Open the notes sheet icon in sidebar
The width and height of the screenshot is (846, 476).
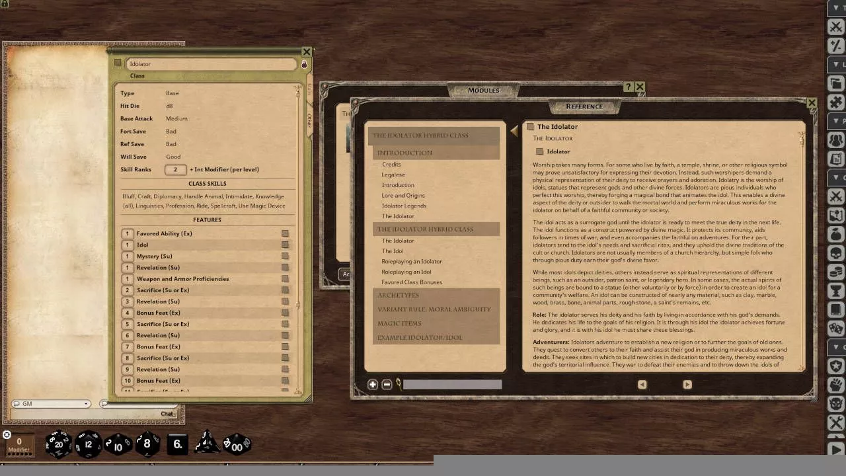tap(836, 159)
